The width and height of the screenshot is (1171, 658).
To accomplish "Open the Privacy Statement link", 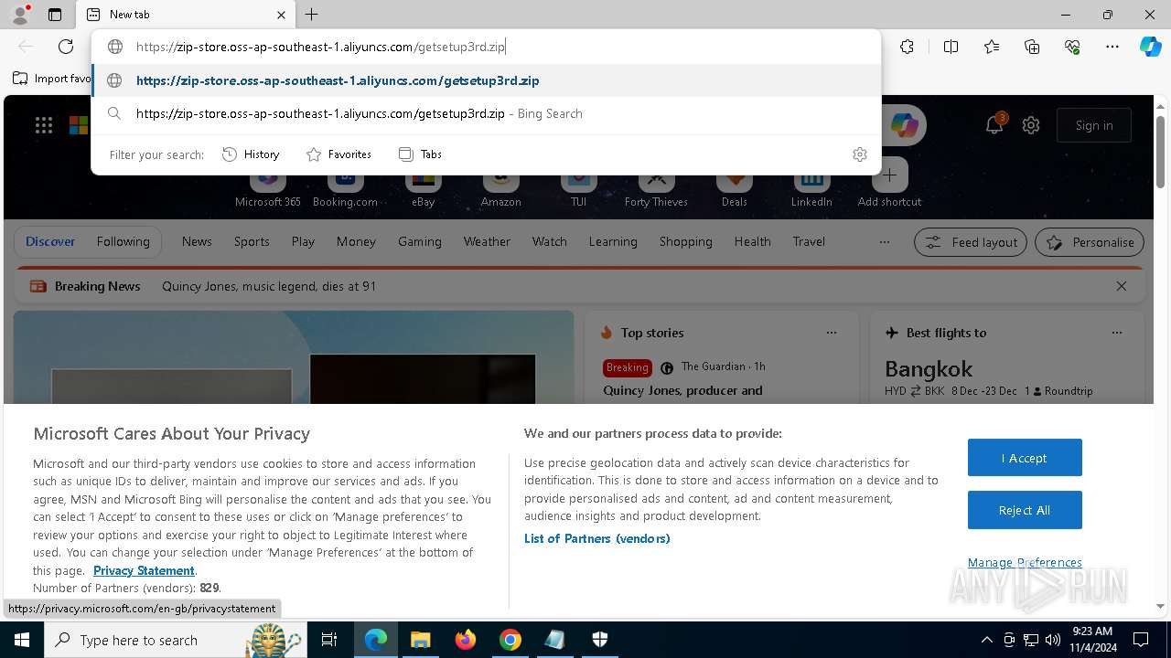I will (x=144, y=570).
